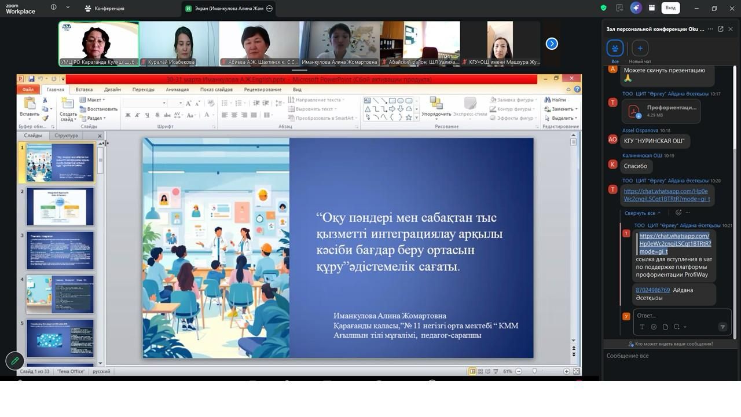Open meeting information circle icon
The image size is (741, 417).
click(x=54, y=8)
